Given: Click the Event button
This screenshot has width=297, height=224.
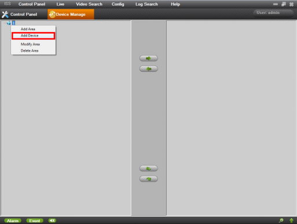Looking at the screenshot, I should (x=35, y=221).
